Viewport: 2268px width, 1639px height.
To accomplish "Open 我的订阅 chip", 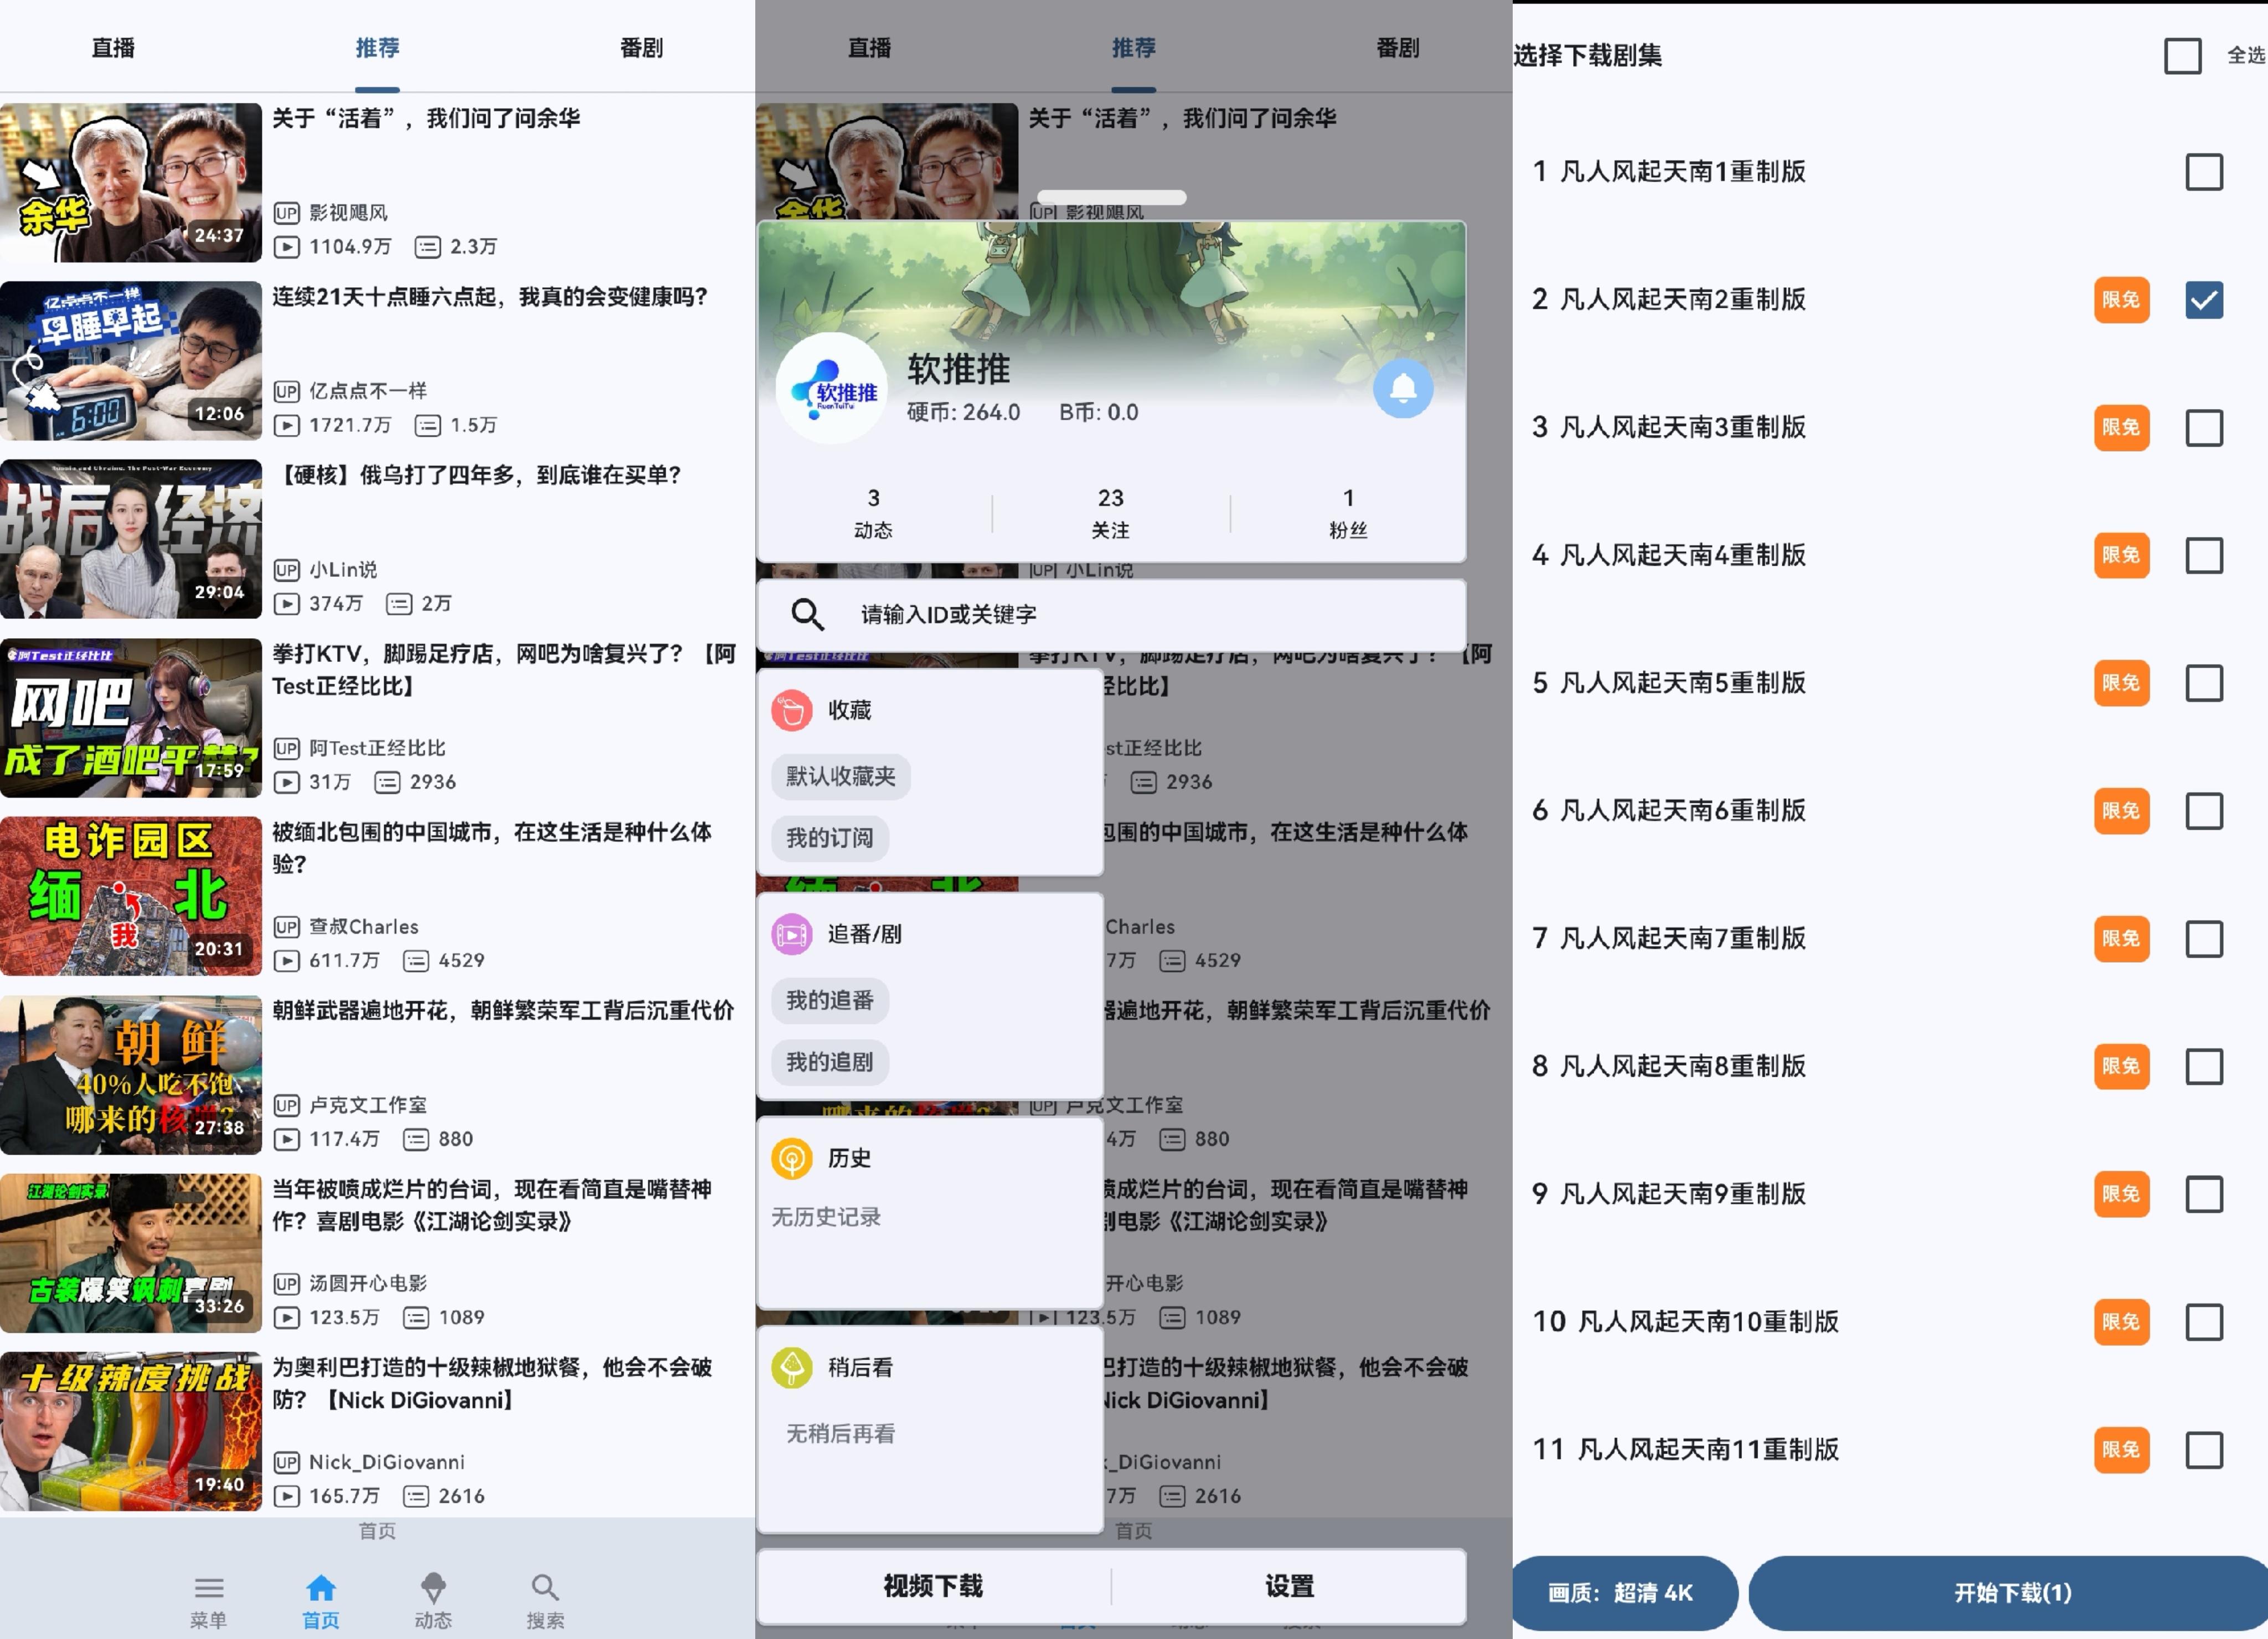I will pyautogui.click(x=830, y=839).
